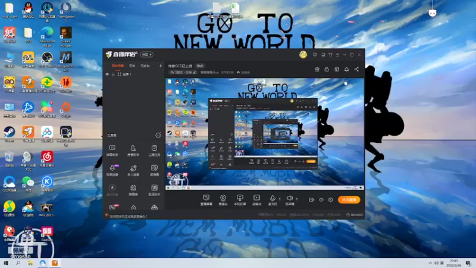Click the shirt skin icon in title bar

click(330, 55)
